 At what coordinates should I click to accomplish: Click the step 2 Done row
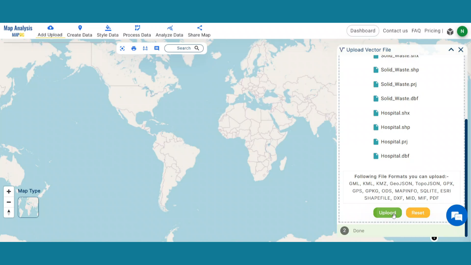click(401, 231)
